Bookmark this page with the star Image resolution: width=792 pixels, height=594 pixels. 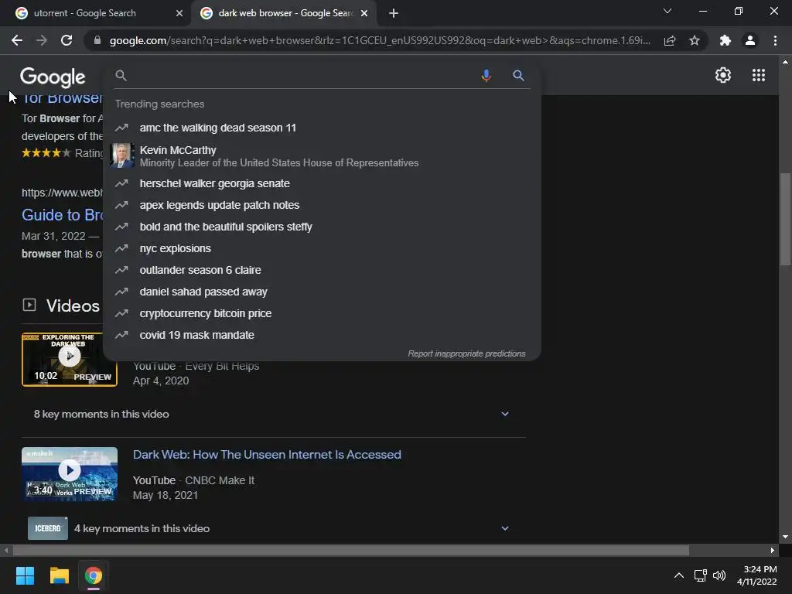[x=695, y=40]
